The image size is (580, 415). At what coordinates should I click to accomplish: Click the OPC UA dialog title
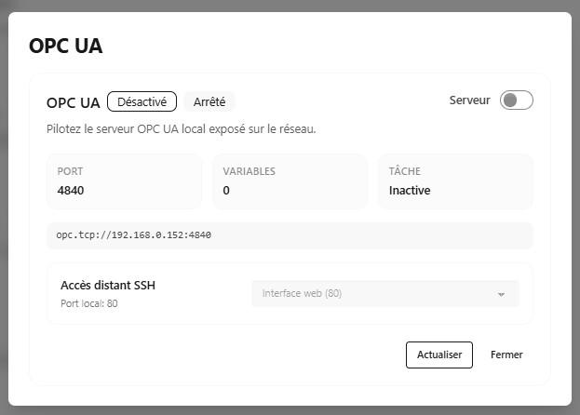66,46
